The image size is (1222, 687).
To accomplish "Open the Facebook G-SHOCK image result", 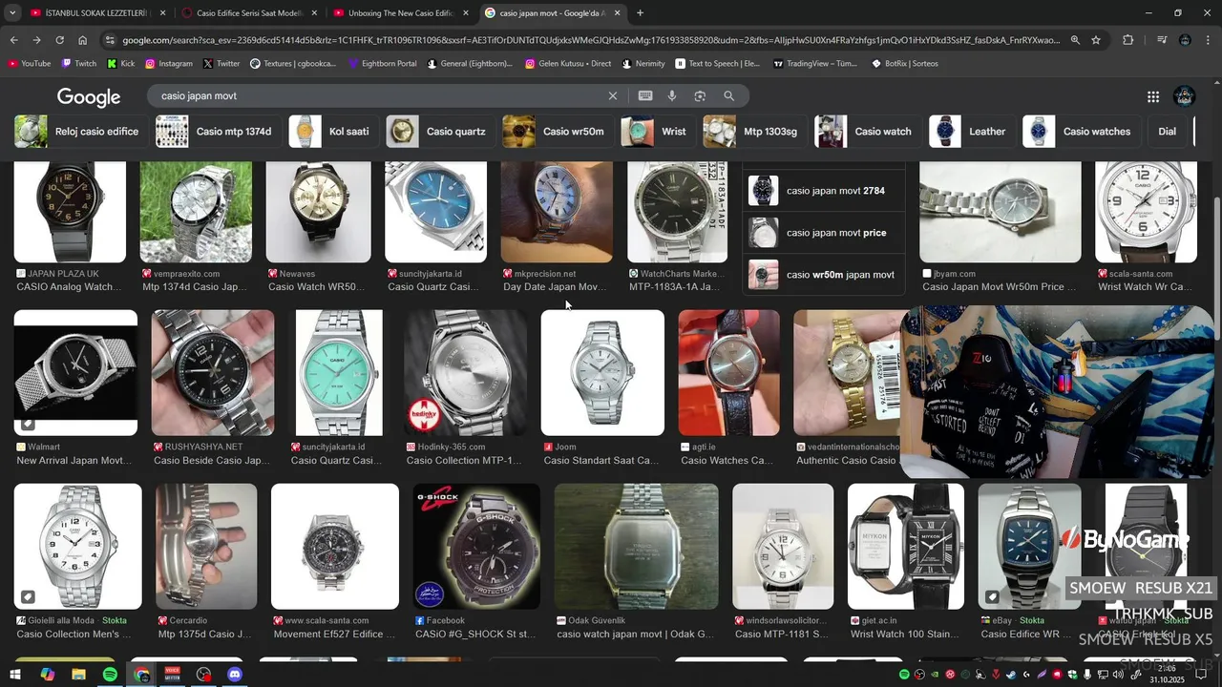I will coord(476,547).
